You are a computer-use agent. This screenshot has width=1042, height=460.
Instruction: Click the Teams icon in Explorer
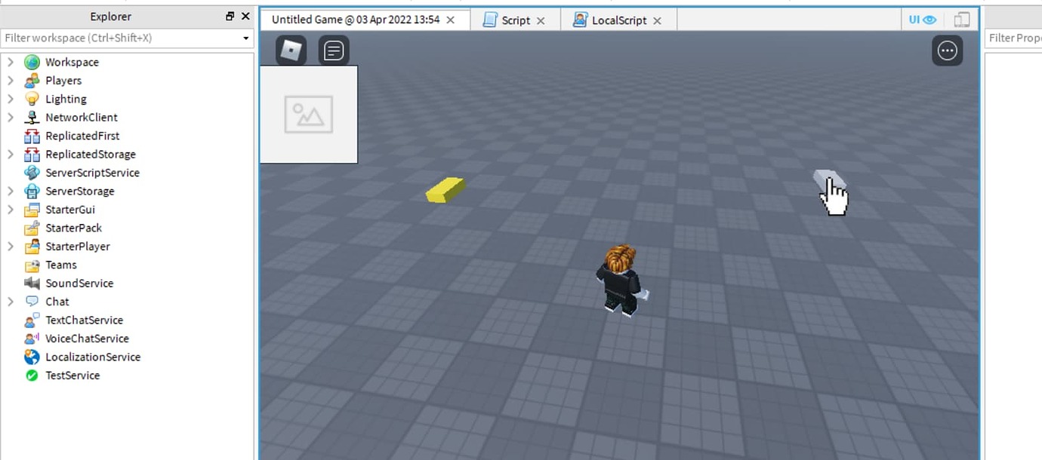pos(31,265)
